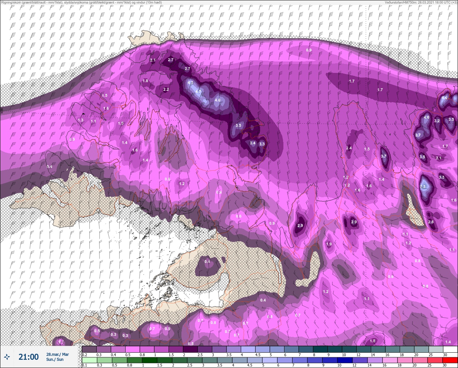Click the 21:00 forecast time display
458x368 pixels.
(29, 357)
